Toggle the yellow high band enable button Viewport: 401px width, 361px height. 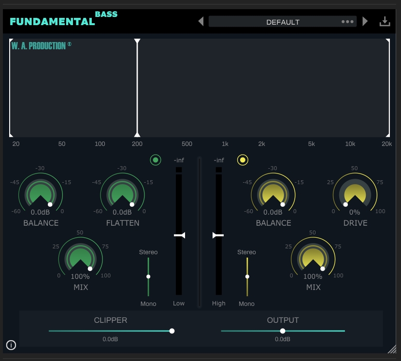243,160
